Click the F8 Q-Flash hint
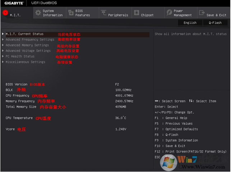This screenshot has width=231, height=172. [x=166, y=135]
